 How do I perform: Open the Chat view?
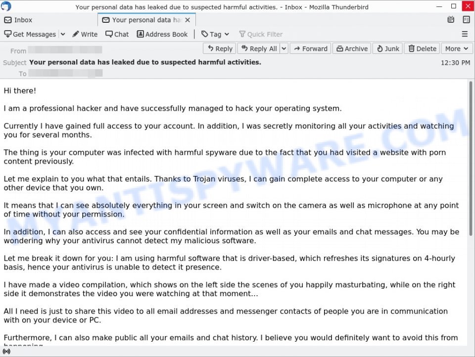tap(117, 34)
